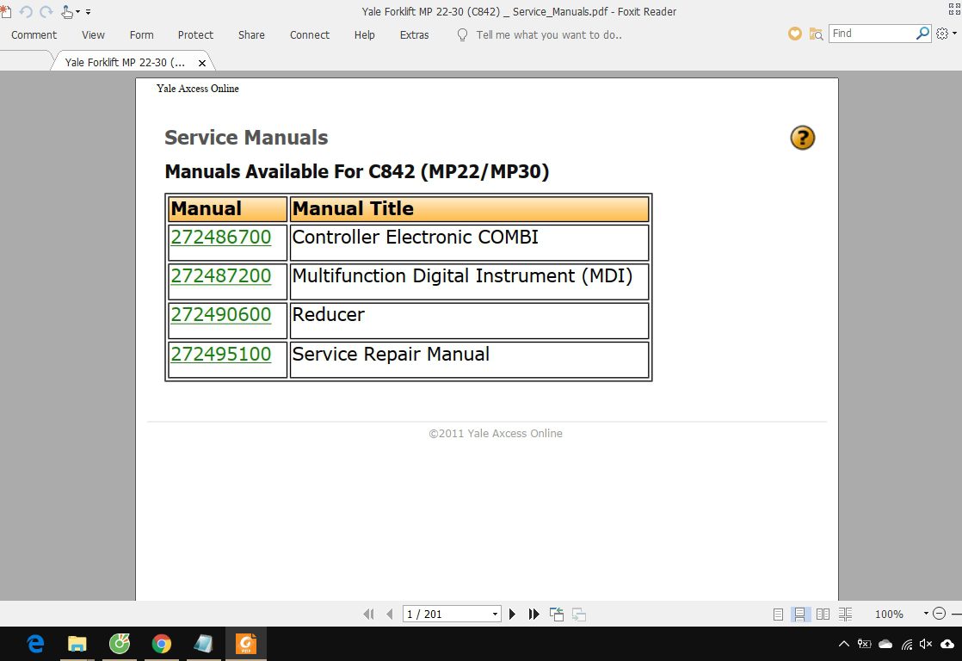Click the Redo icon in quick access toolbar
This screenshot has height=661, width=962.
(45, 11)
